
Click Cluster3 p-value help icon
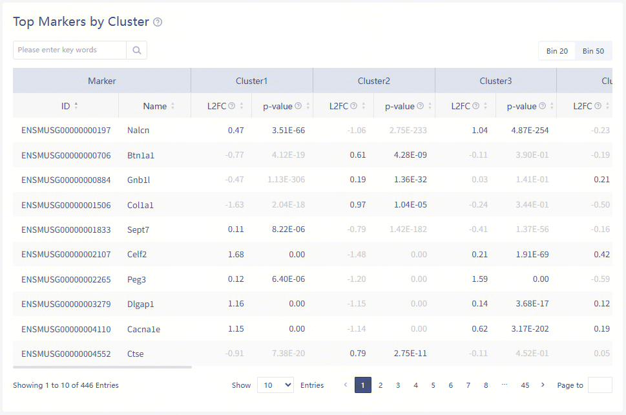pos(542,106)
